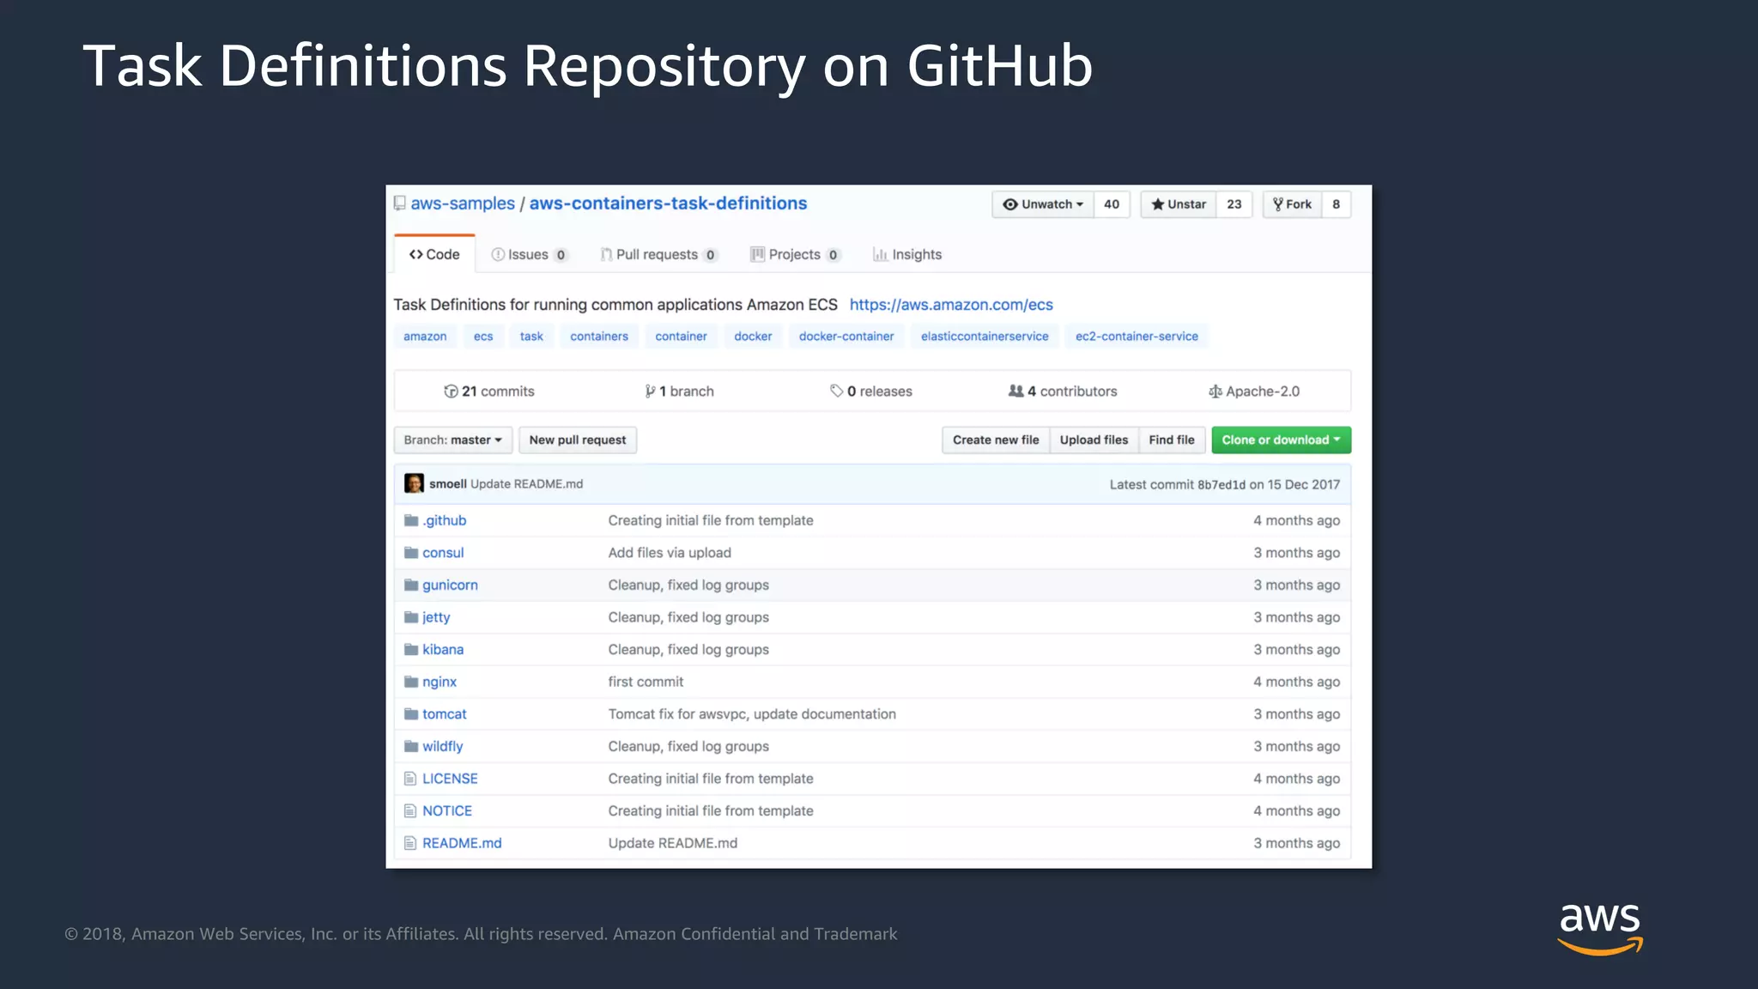Click the elasticcontainerservice topic tag
1758x989 pixels.
click(985, 337)
